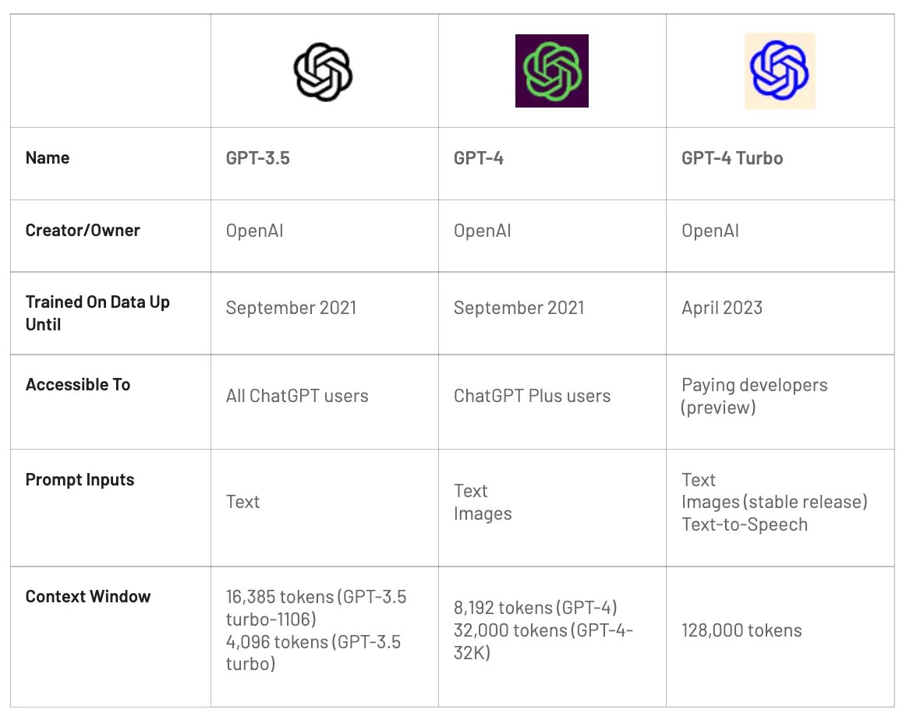Screen dimensions: 906x720
Task: Click the All ChatGPT users cell
Action: [x=297, y=396]
